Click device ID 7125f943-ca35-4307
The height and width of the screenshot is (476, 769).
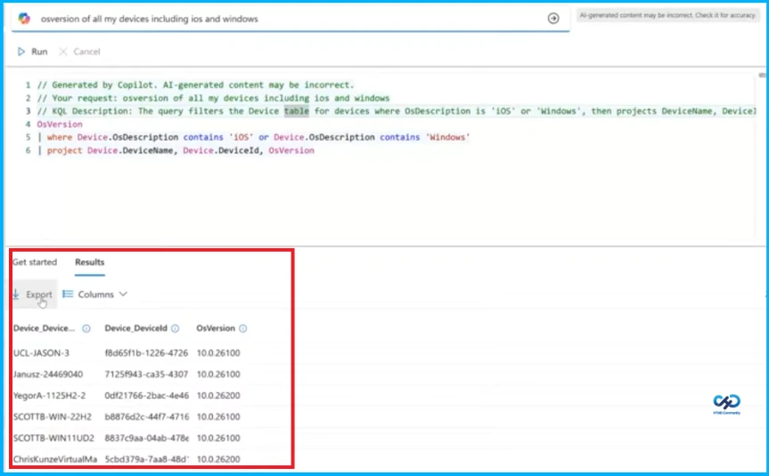(146, 375)
